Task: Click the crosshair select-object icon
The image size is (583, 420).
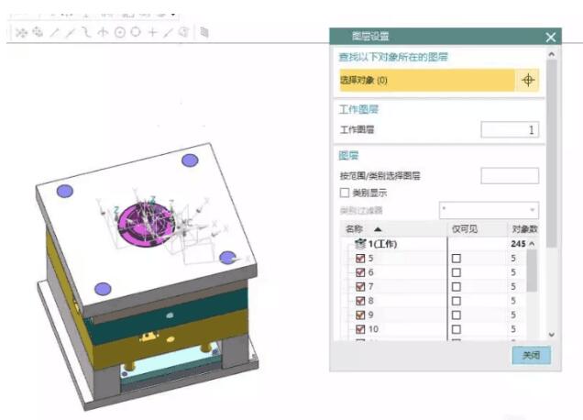Action: (528, 81)
